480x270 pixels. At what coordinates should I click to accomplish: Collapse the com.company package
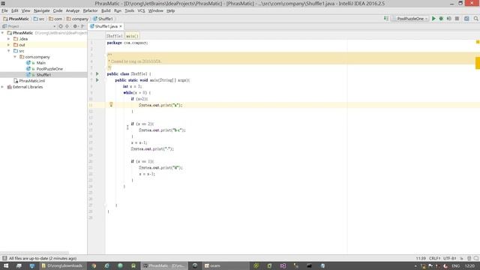point(15,57)
